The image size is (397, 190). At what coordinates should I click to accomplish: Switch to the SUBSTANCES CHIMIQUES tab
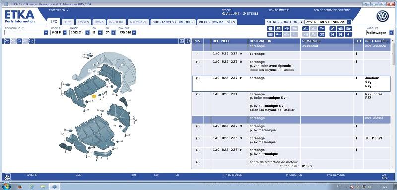173,22
